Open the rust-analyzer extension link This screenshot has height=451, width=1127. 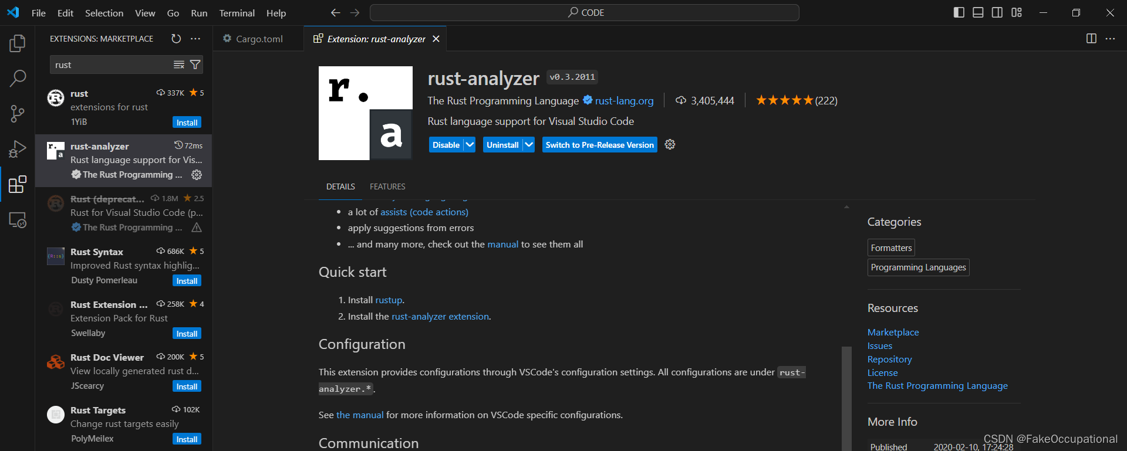(x=440, y=316)
